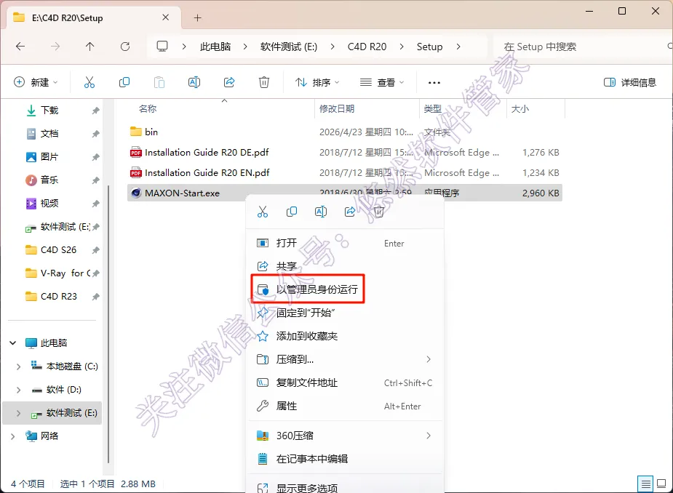Open the 新建 dropdown
Viewport: 673px width, 493px height.
(36, 82)
